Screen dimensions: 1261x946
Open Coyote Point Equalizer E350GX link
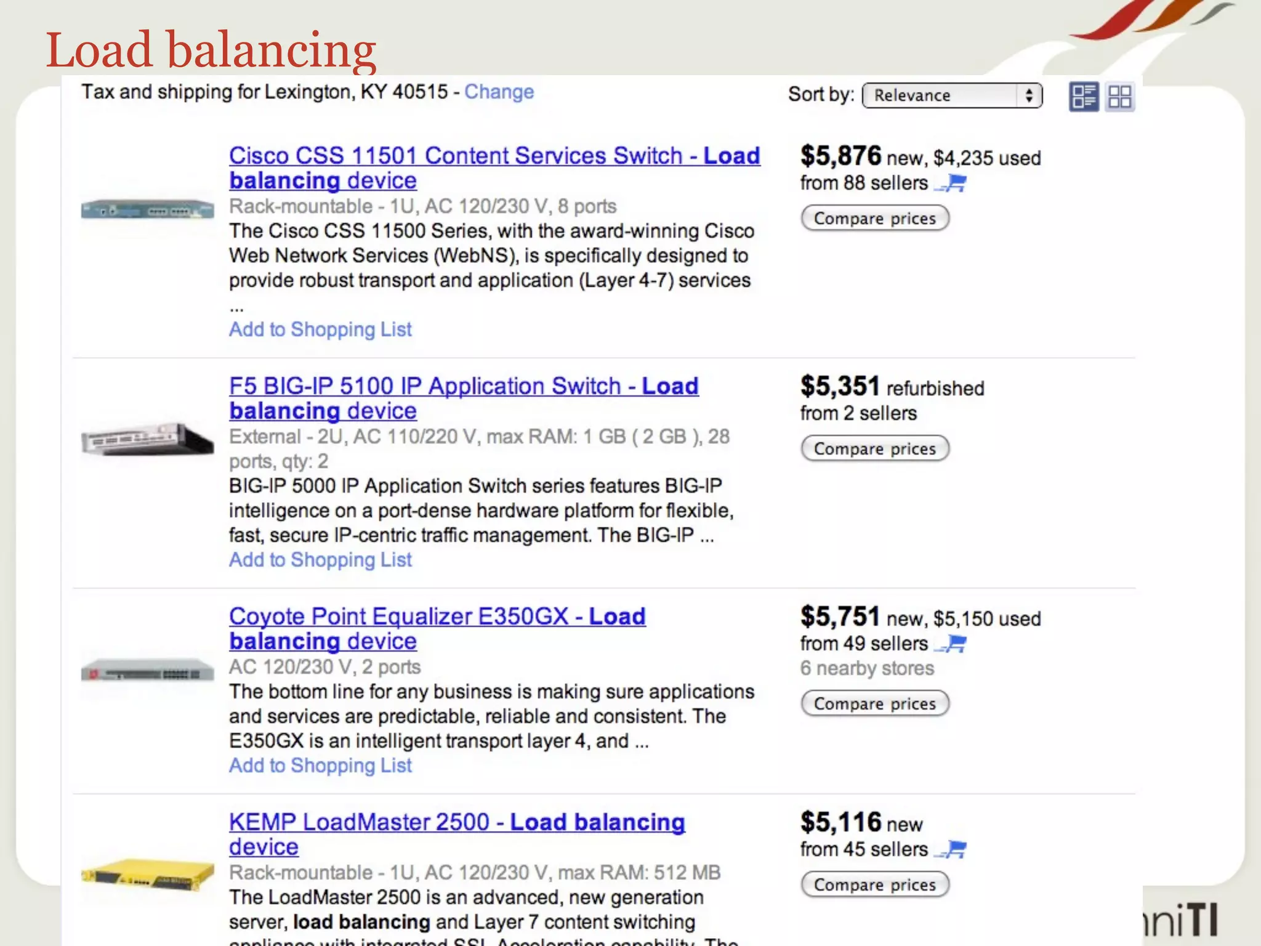[437, 629]
